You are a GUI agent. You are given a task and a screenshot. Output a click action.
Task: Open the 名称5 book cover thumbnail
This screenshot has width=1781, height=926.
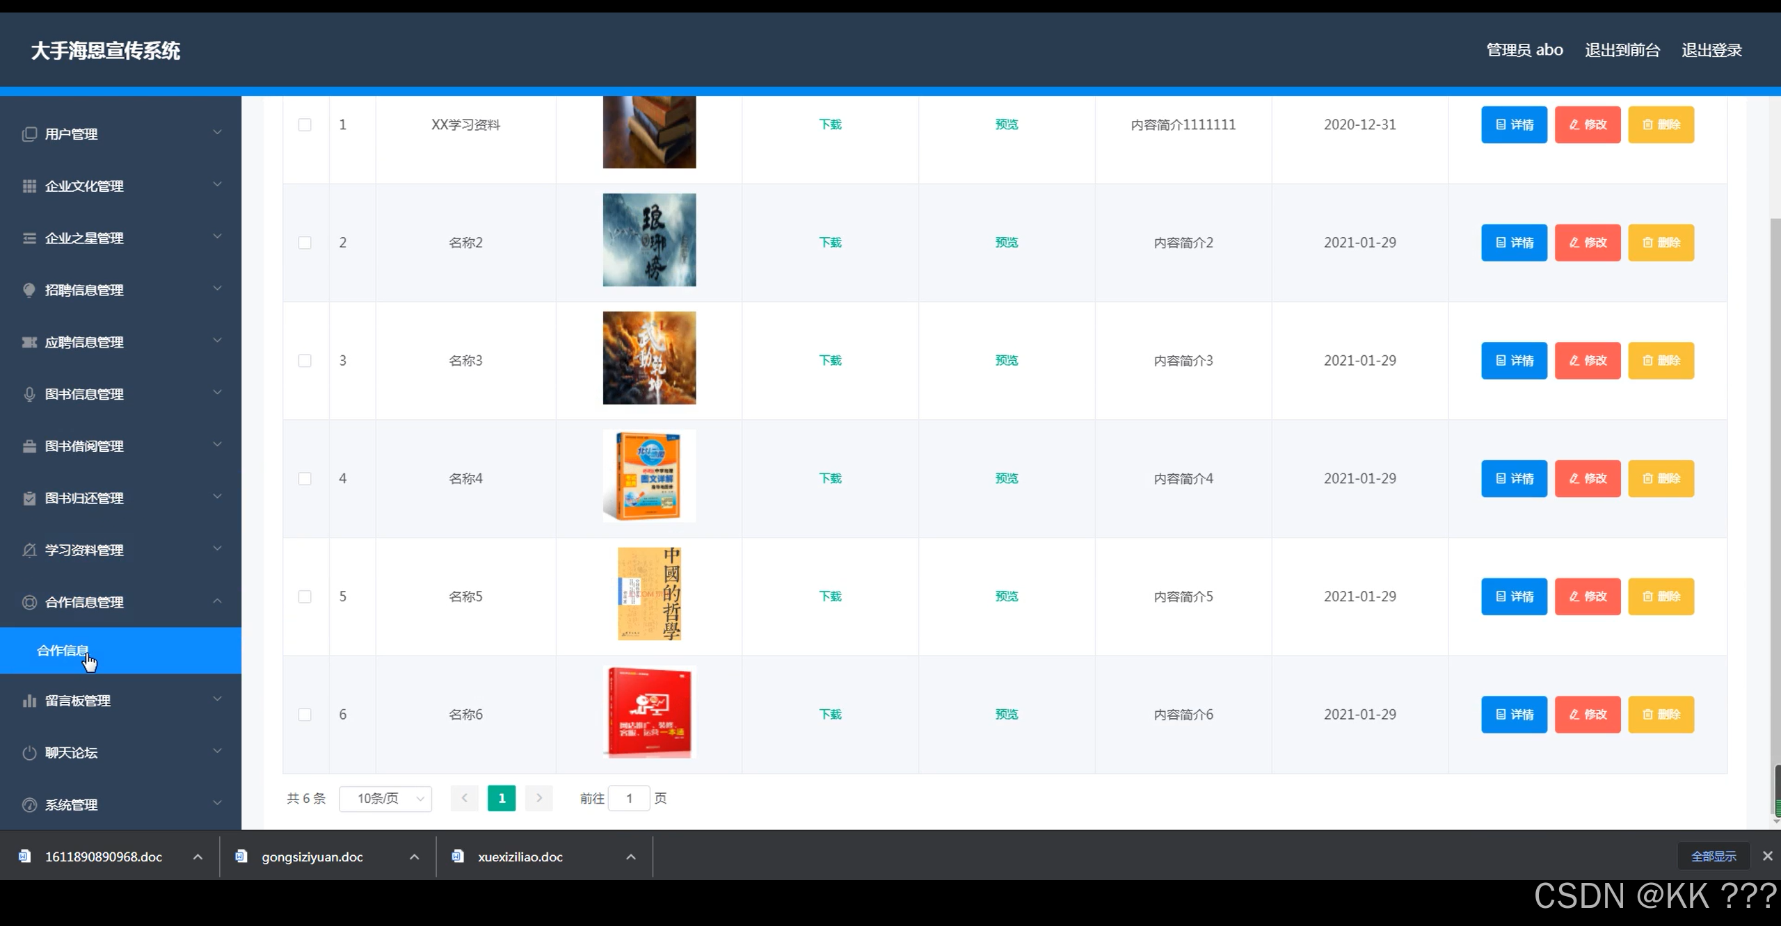tap(649, 594)
